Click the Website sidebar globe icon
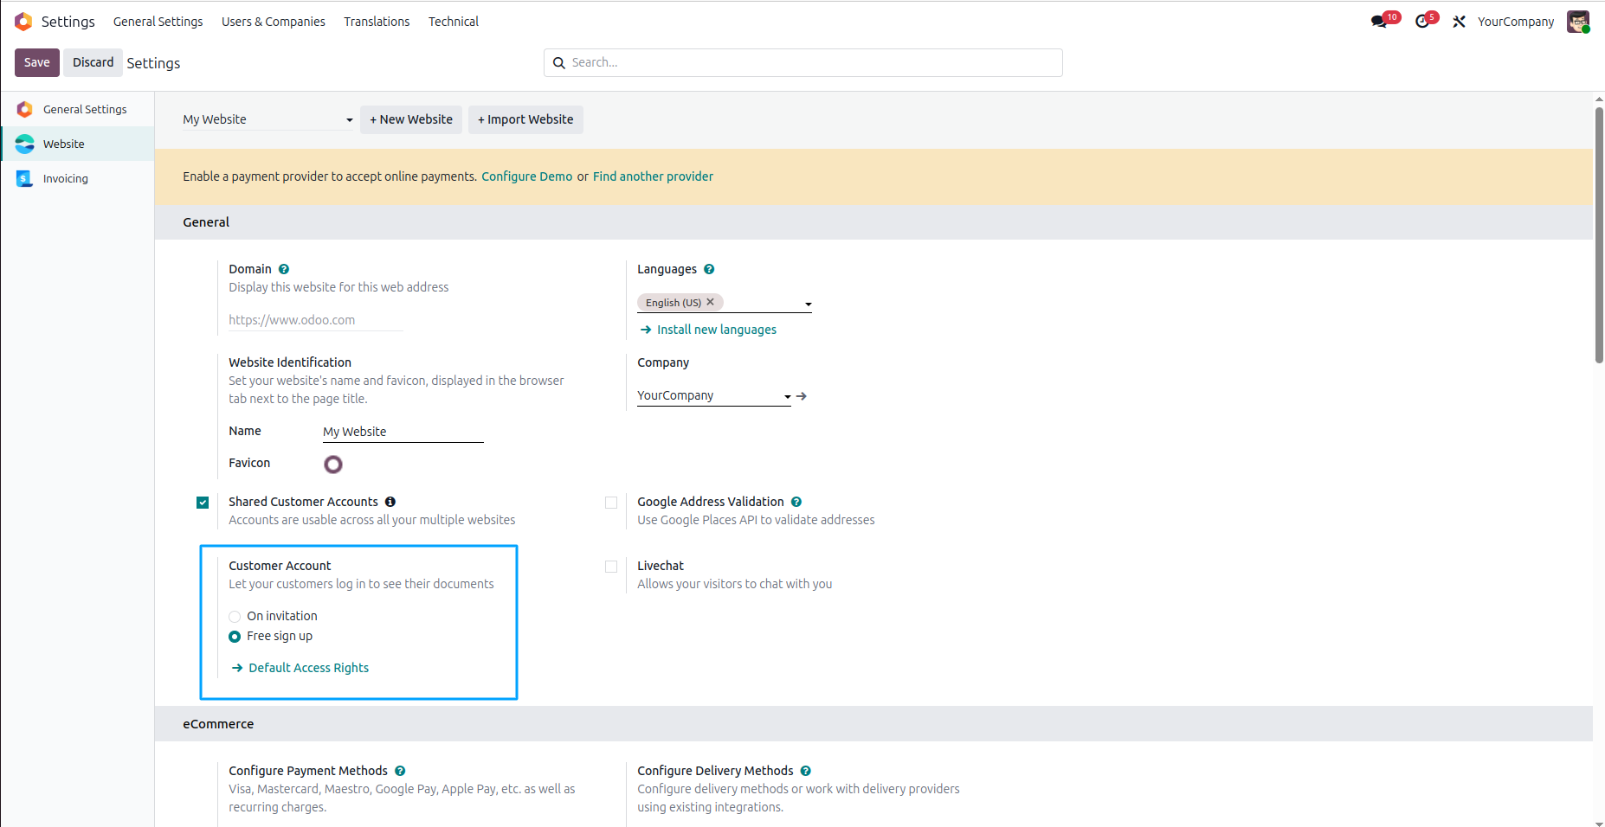This screenshot has width=1605, height=827. pyautogui.click(x=24, y=144)
